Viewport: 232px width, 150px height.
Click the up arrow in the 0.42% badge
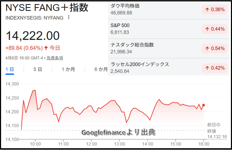click(x=207, y=68)
